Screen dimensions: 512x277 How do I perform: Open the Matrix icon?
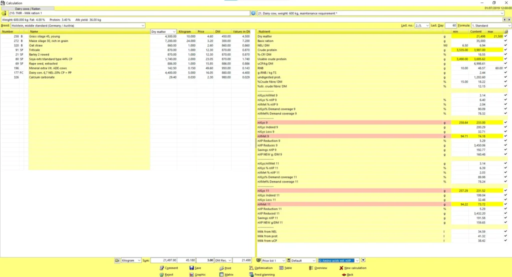pos(221,274)
